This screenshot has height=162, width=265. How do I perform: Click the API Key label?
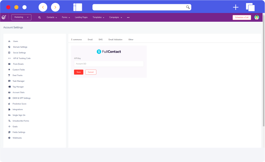[x=77, y=58]
